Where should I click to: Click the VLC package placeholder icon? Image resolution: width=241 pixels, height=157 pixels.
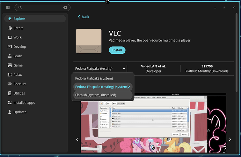pyautogui.click(x=89, y=41)
